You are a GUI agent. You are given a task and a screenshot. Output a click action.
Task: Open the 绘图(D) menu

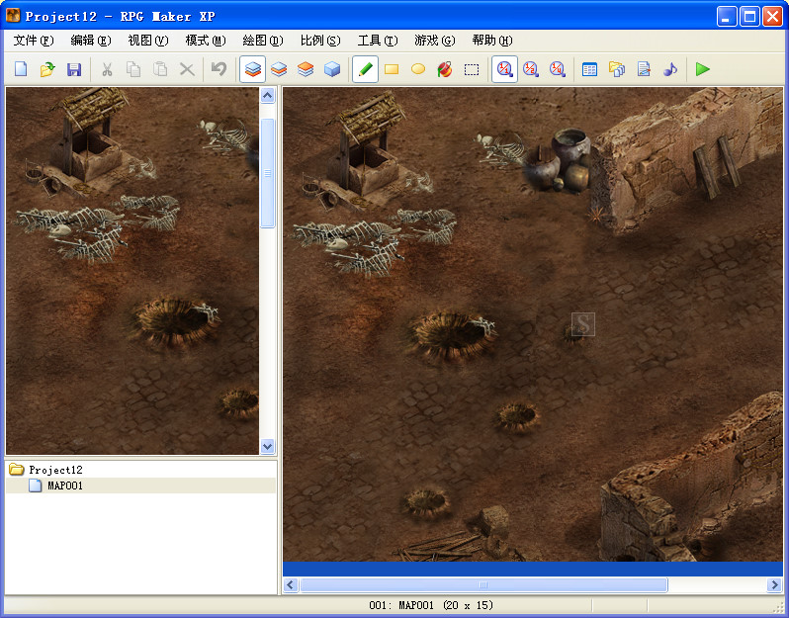(x=263, y=41)
